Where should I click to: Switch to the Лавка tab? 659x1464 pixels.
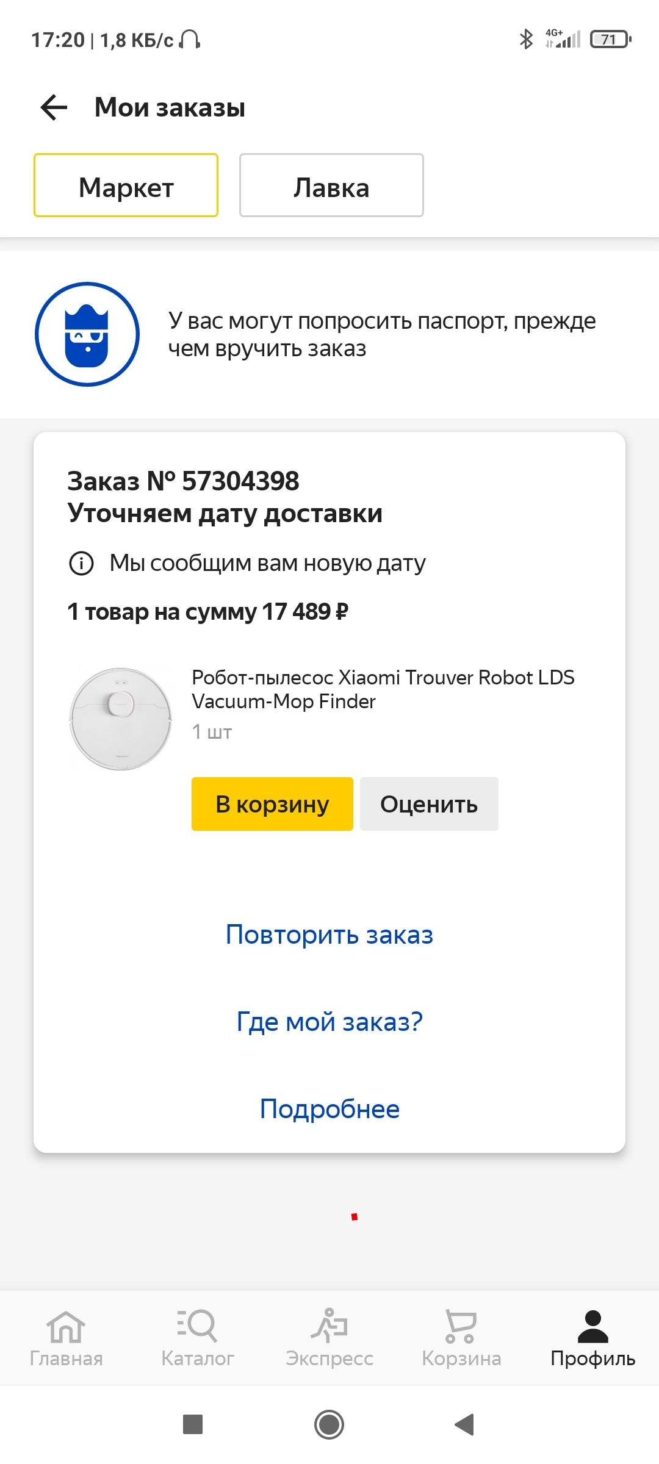[331, 185]
